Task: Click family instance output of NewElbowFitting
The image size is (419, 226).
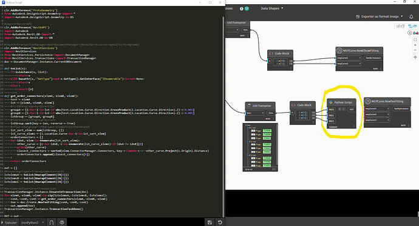Action: (x=373, y=58)
